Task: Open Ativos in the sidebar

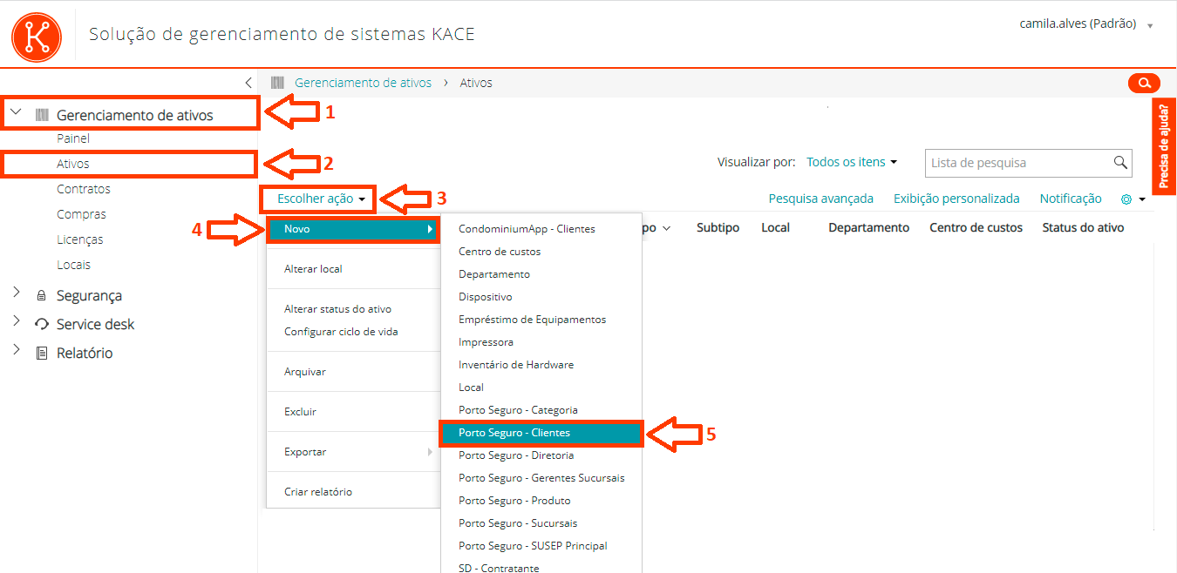Action: pos(73,164)
